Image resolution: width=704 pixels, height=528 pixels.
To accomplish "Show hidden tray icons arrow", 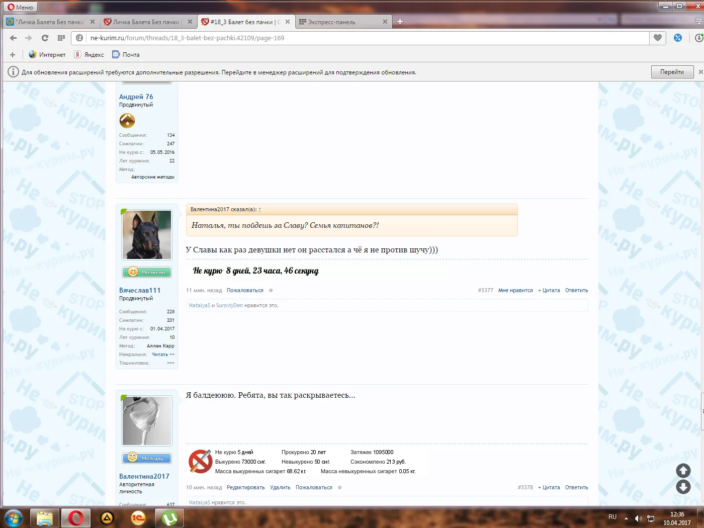I will tap(626, 518).
